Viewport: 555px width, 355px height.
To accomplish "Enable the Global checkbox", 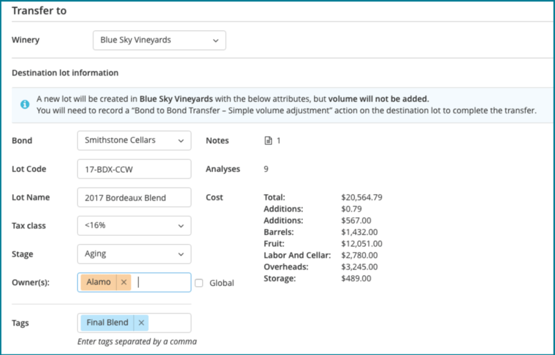I will tap(199, 283).
